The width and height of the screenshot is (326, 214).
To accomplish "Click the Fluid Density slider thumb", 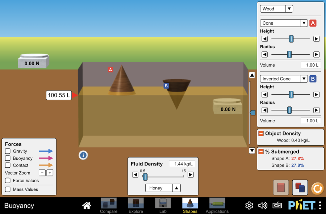I will pos(145,177).
